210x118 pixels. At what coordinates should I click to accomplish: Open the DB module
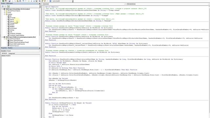(10, 16)
